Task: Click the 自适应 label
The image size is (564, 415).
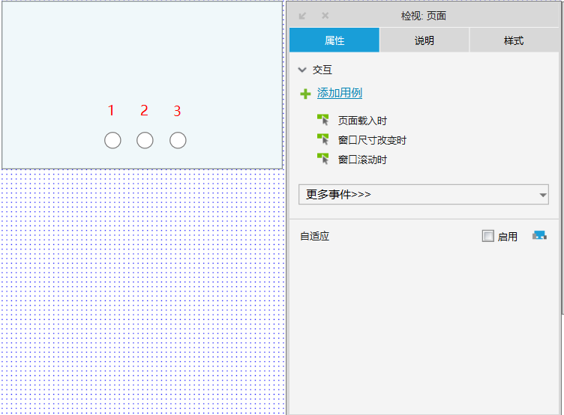Action: point(315,236)
